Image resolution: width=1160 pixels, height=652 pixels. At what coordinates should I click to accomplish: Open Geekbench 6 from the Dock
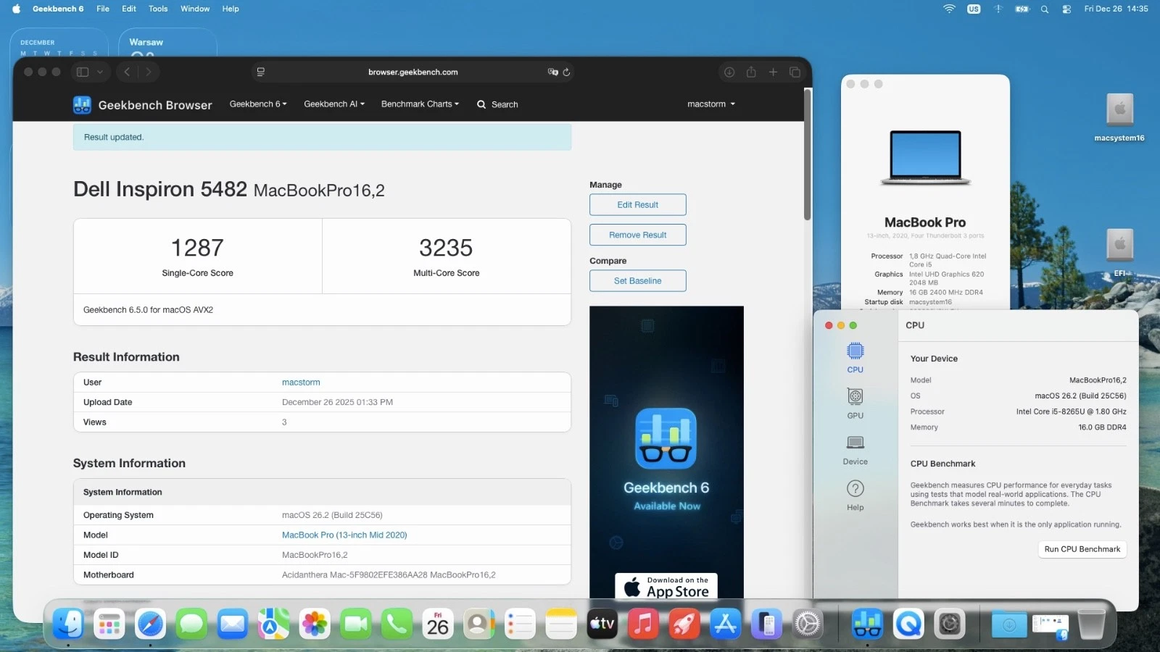(867, 624)
